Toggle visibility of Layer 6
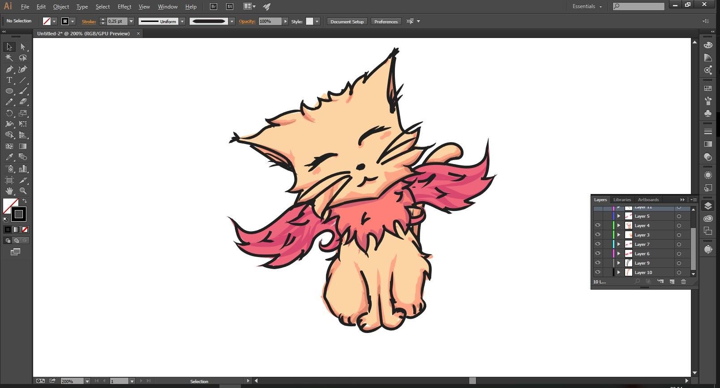Viewport: 720px width, 388px height. click(x=598, y=253)
